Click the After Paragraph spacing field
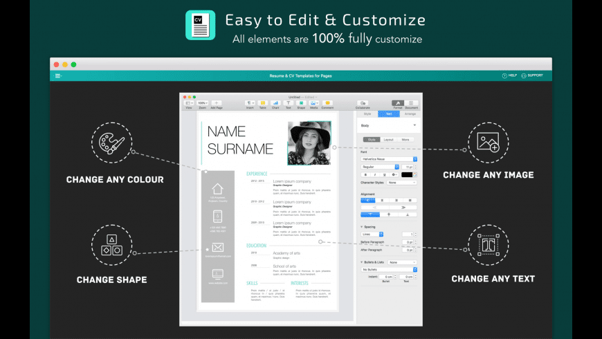Image resolution: width=602 pixels, height=339 pixels. click(x=408, y=250)
